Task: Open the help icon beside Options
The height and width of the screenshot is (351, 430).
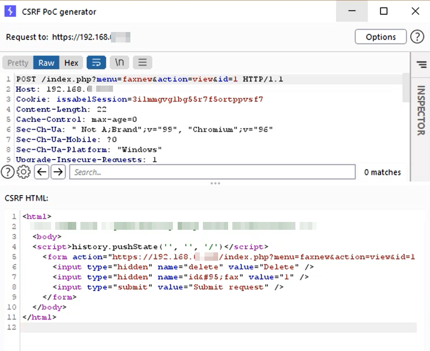Action: point(417,37)
